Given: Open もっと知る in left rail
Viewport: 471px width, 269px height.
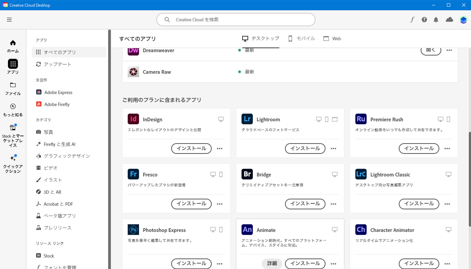Looking at the screenshot, I should (13, 110).
